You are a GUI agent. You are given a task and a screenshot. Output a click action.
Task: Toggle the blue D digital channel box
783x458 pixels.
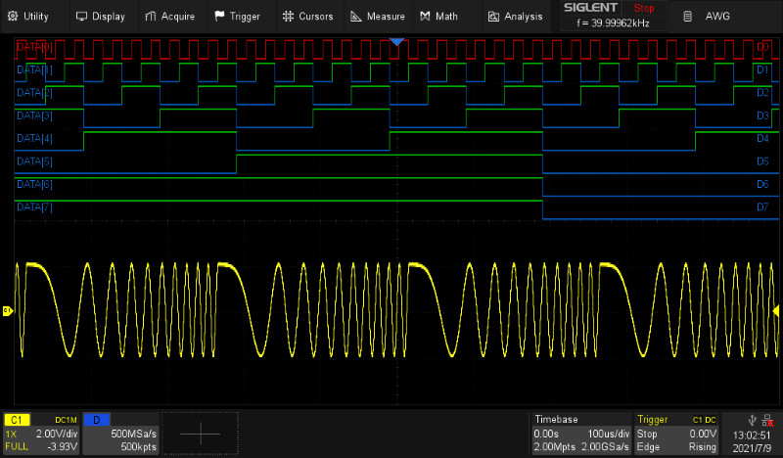click(x=96, y=420)
